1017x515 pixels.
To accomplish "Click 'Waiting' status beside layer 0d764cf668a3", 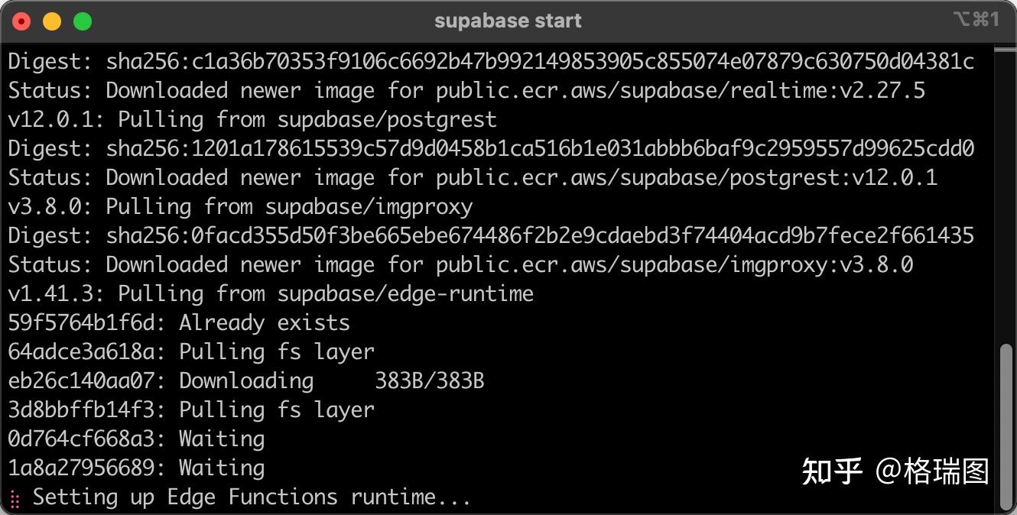I will 221,439.
